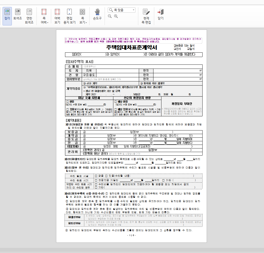264x253 pixels.
Task: Click the 지목 cell in 토지 row
Action: 89,71
